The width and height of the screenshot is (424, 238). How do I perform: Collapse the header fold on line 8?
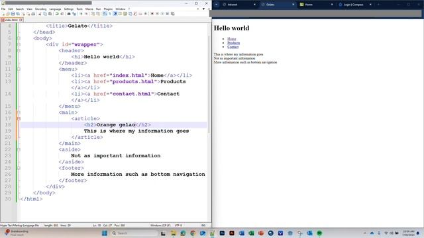pos(19,51)
